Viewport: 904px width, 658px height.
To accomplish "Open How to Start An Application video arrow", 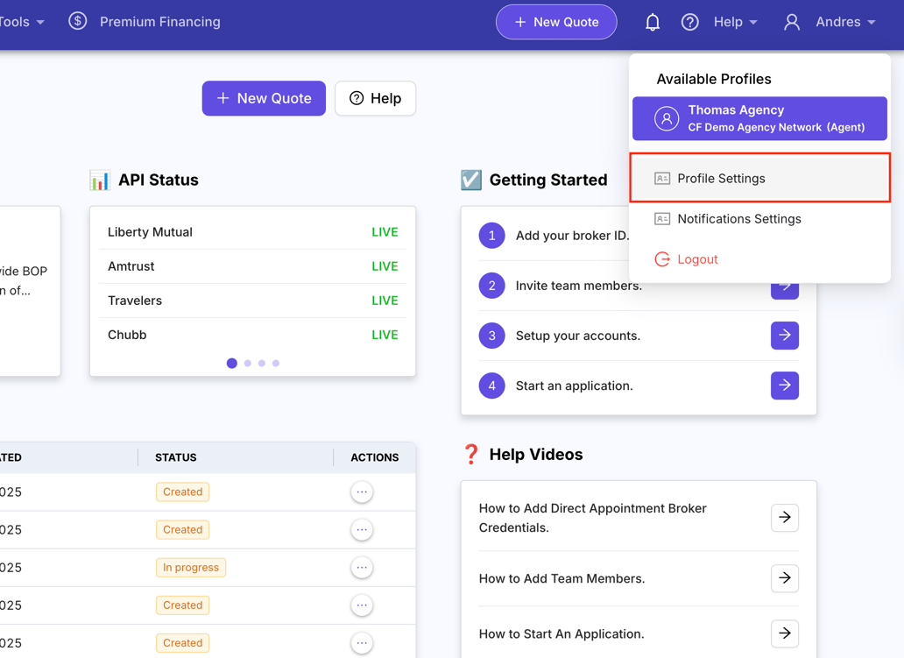I will pyautogui.click(x=784, y=633).
